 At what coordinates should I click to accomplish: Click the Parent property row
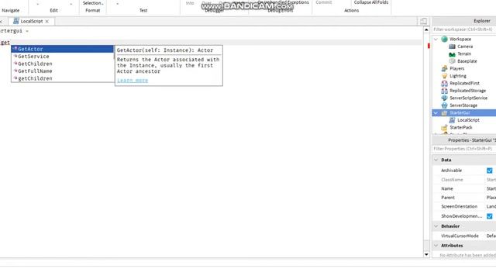464,198
